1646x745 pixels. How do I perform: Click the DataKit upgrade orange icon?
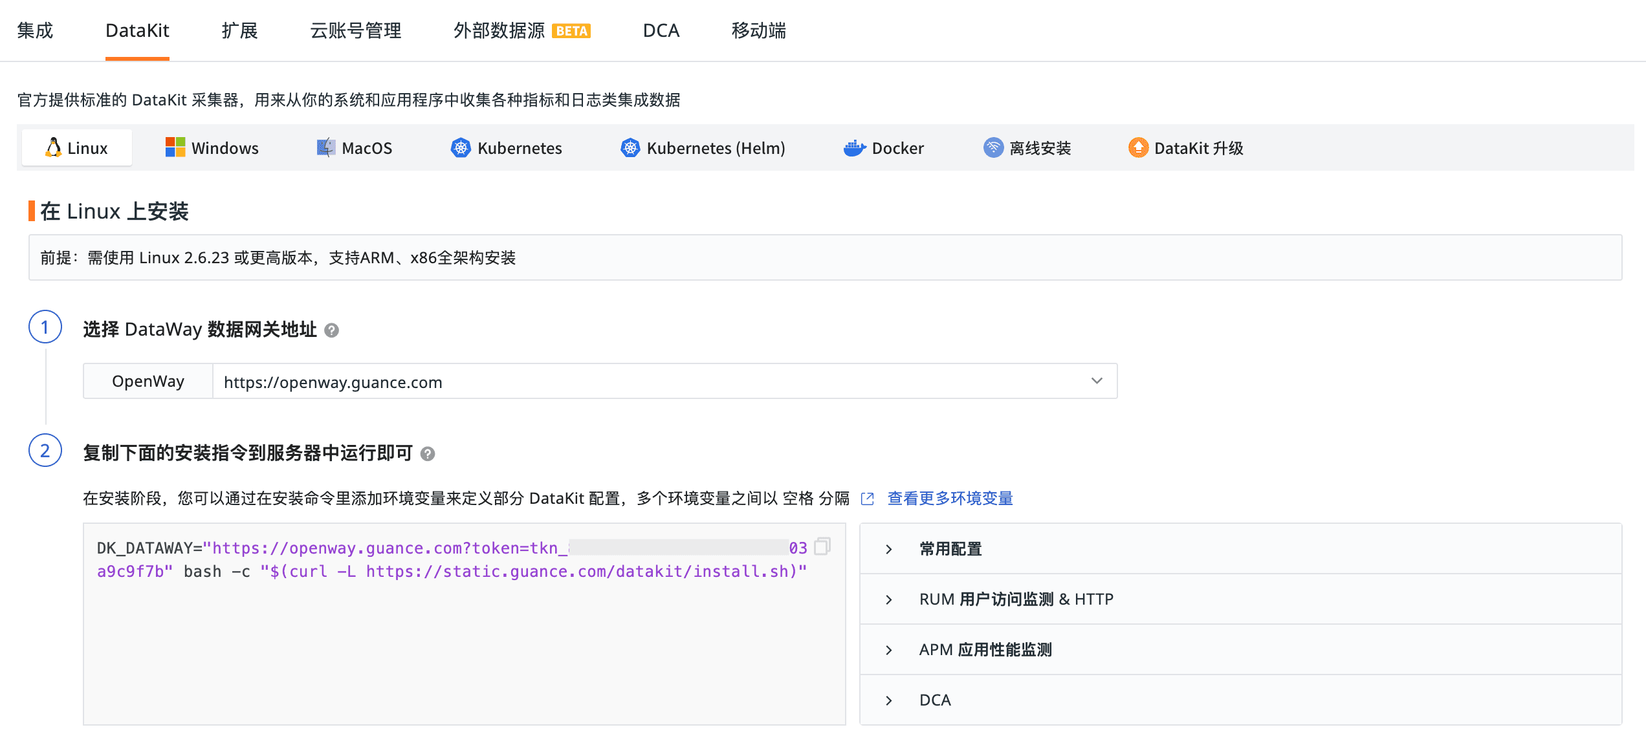click(1138, 148)
